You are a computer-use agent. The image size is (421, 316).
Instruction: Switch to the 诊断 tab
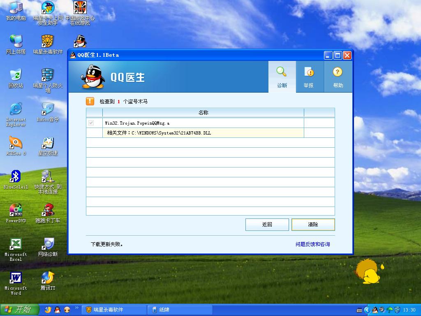pos(282,77)
